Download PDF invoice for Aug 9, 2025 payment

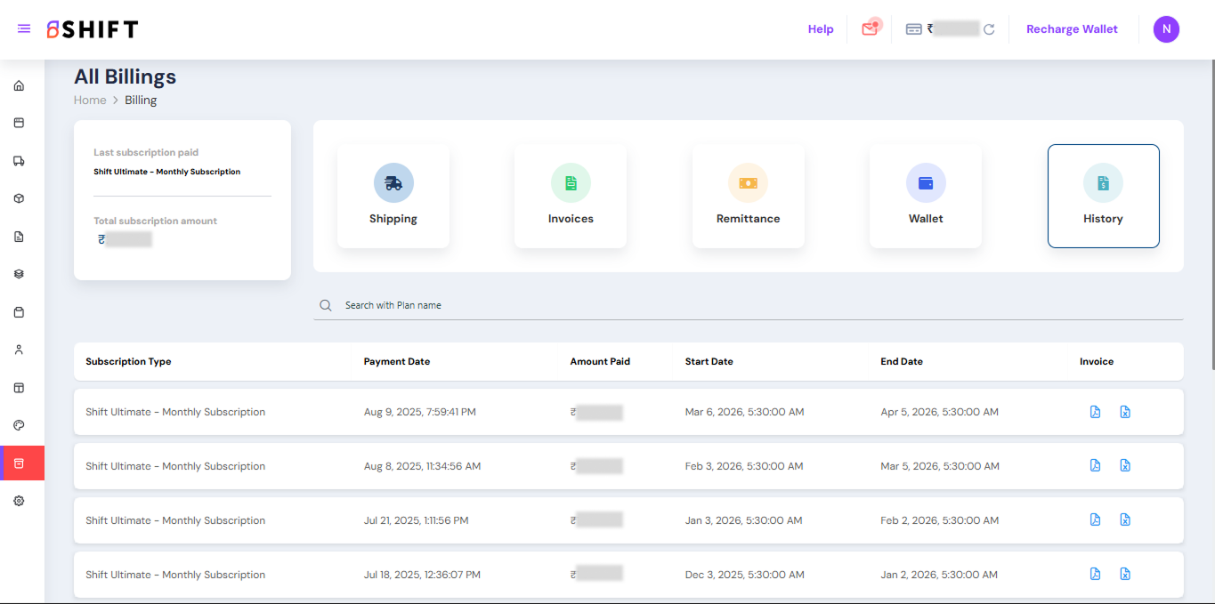pos(1096,412)
